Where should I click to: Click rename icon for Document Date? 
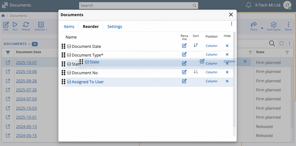click(184, 46)
